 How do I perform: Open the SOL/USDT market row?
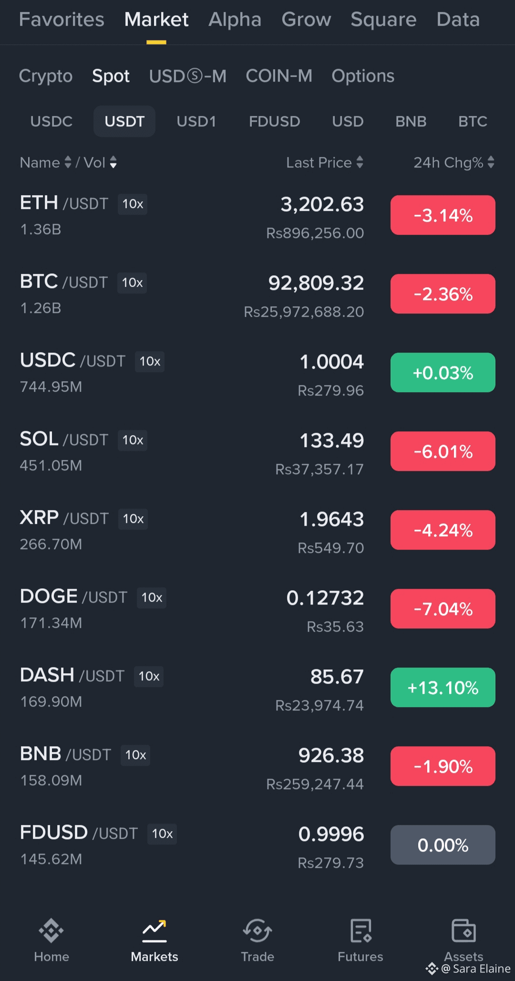pyautogui.click(x=191, y=451)
